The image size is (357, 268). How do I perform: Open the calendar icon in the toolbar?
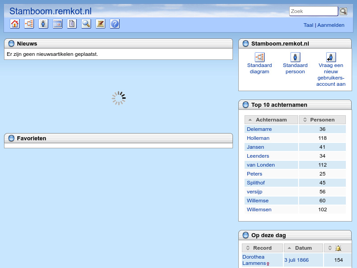click(58, 24)
